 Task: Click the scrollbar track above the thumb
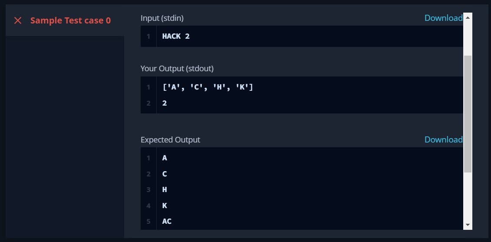point(468,39)
